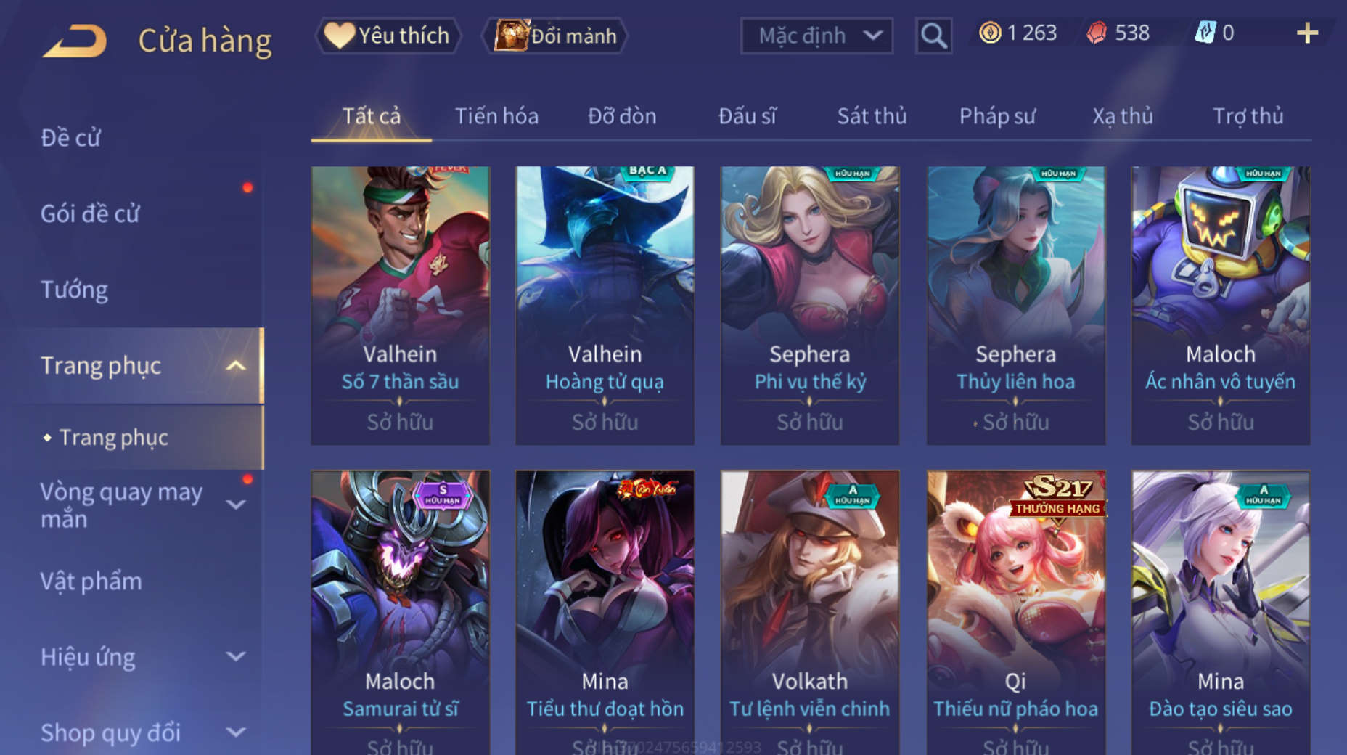This screenshot has height=755, width=1347.
Task: Tap the red ruby balance icon
Action: (x=1097, y=33)
